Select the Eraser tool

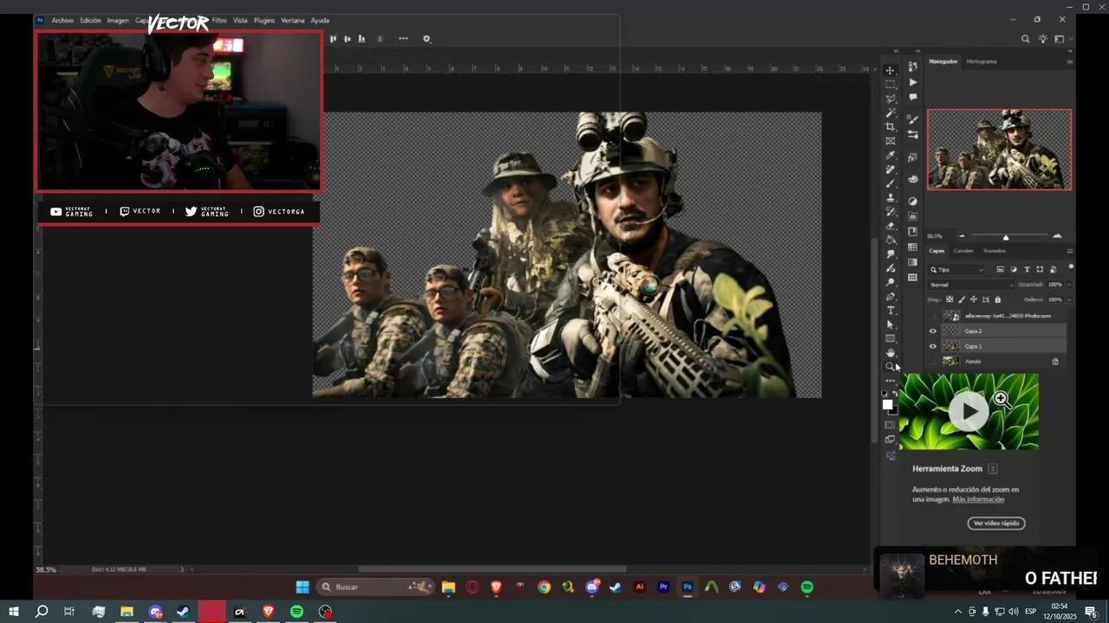pos(891,226)
